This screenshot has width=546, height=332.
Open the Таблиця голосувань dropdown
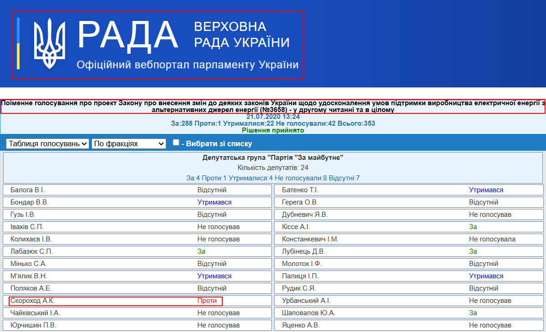[47, 143]
